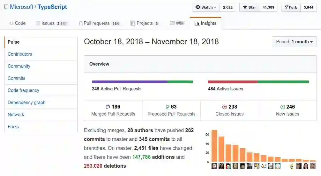Screen dimensions: 321x176
Task: Open Commits in the sidebar
Action: pos(41,78)
